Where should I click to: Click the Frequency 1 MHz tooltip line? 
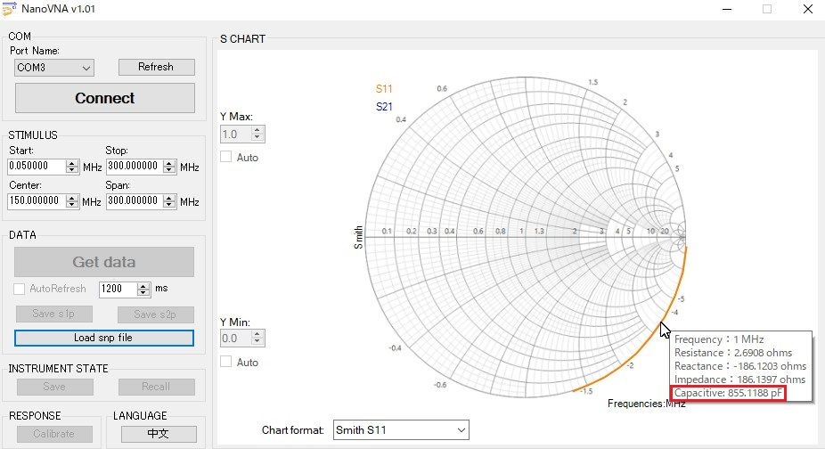(719, 339)
